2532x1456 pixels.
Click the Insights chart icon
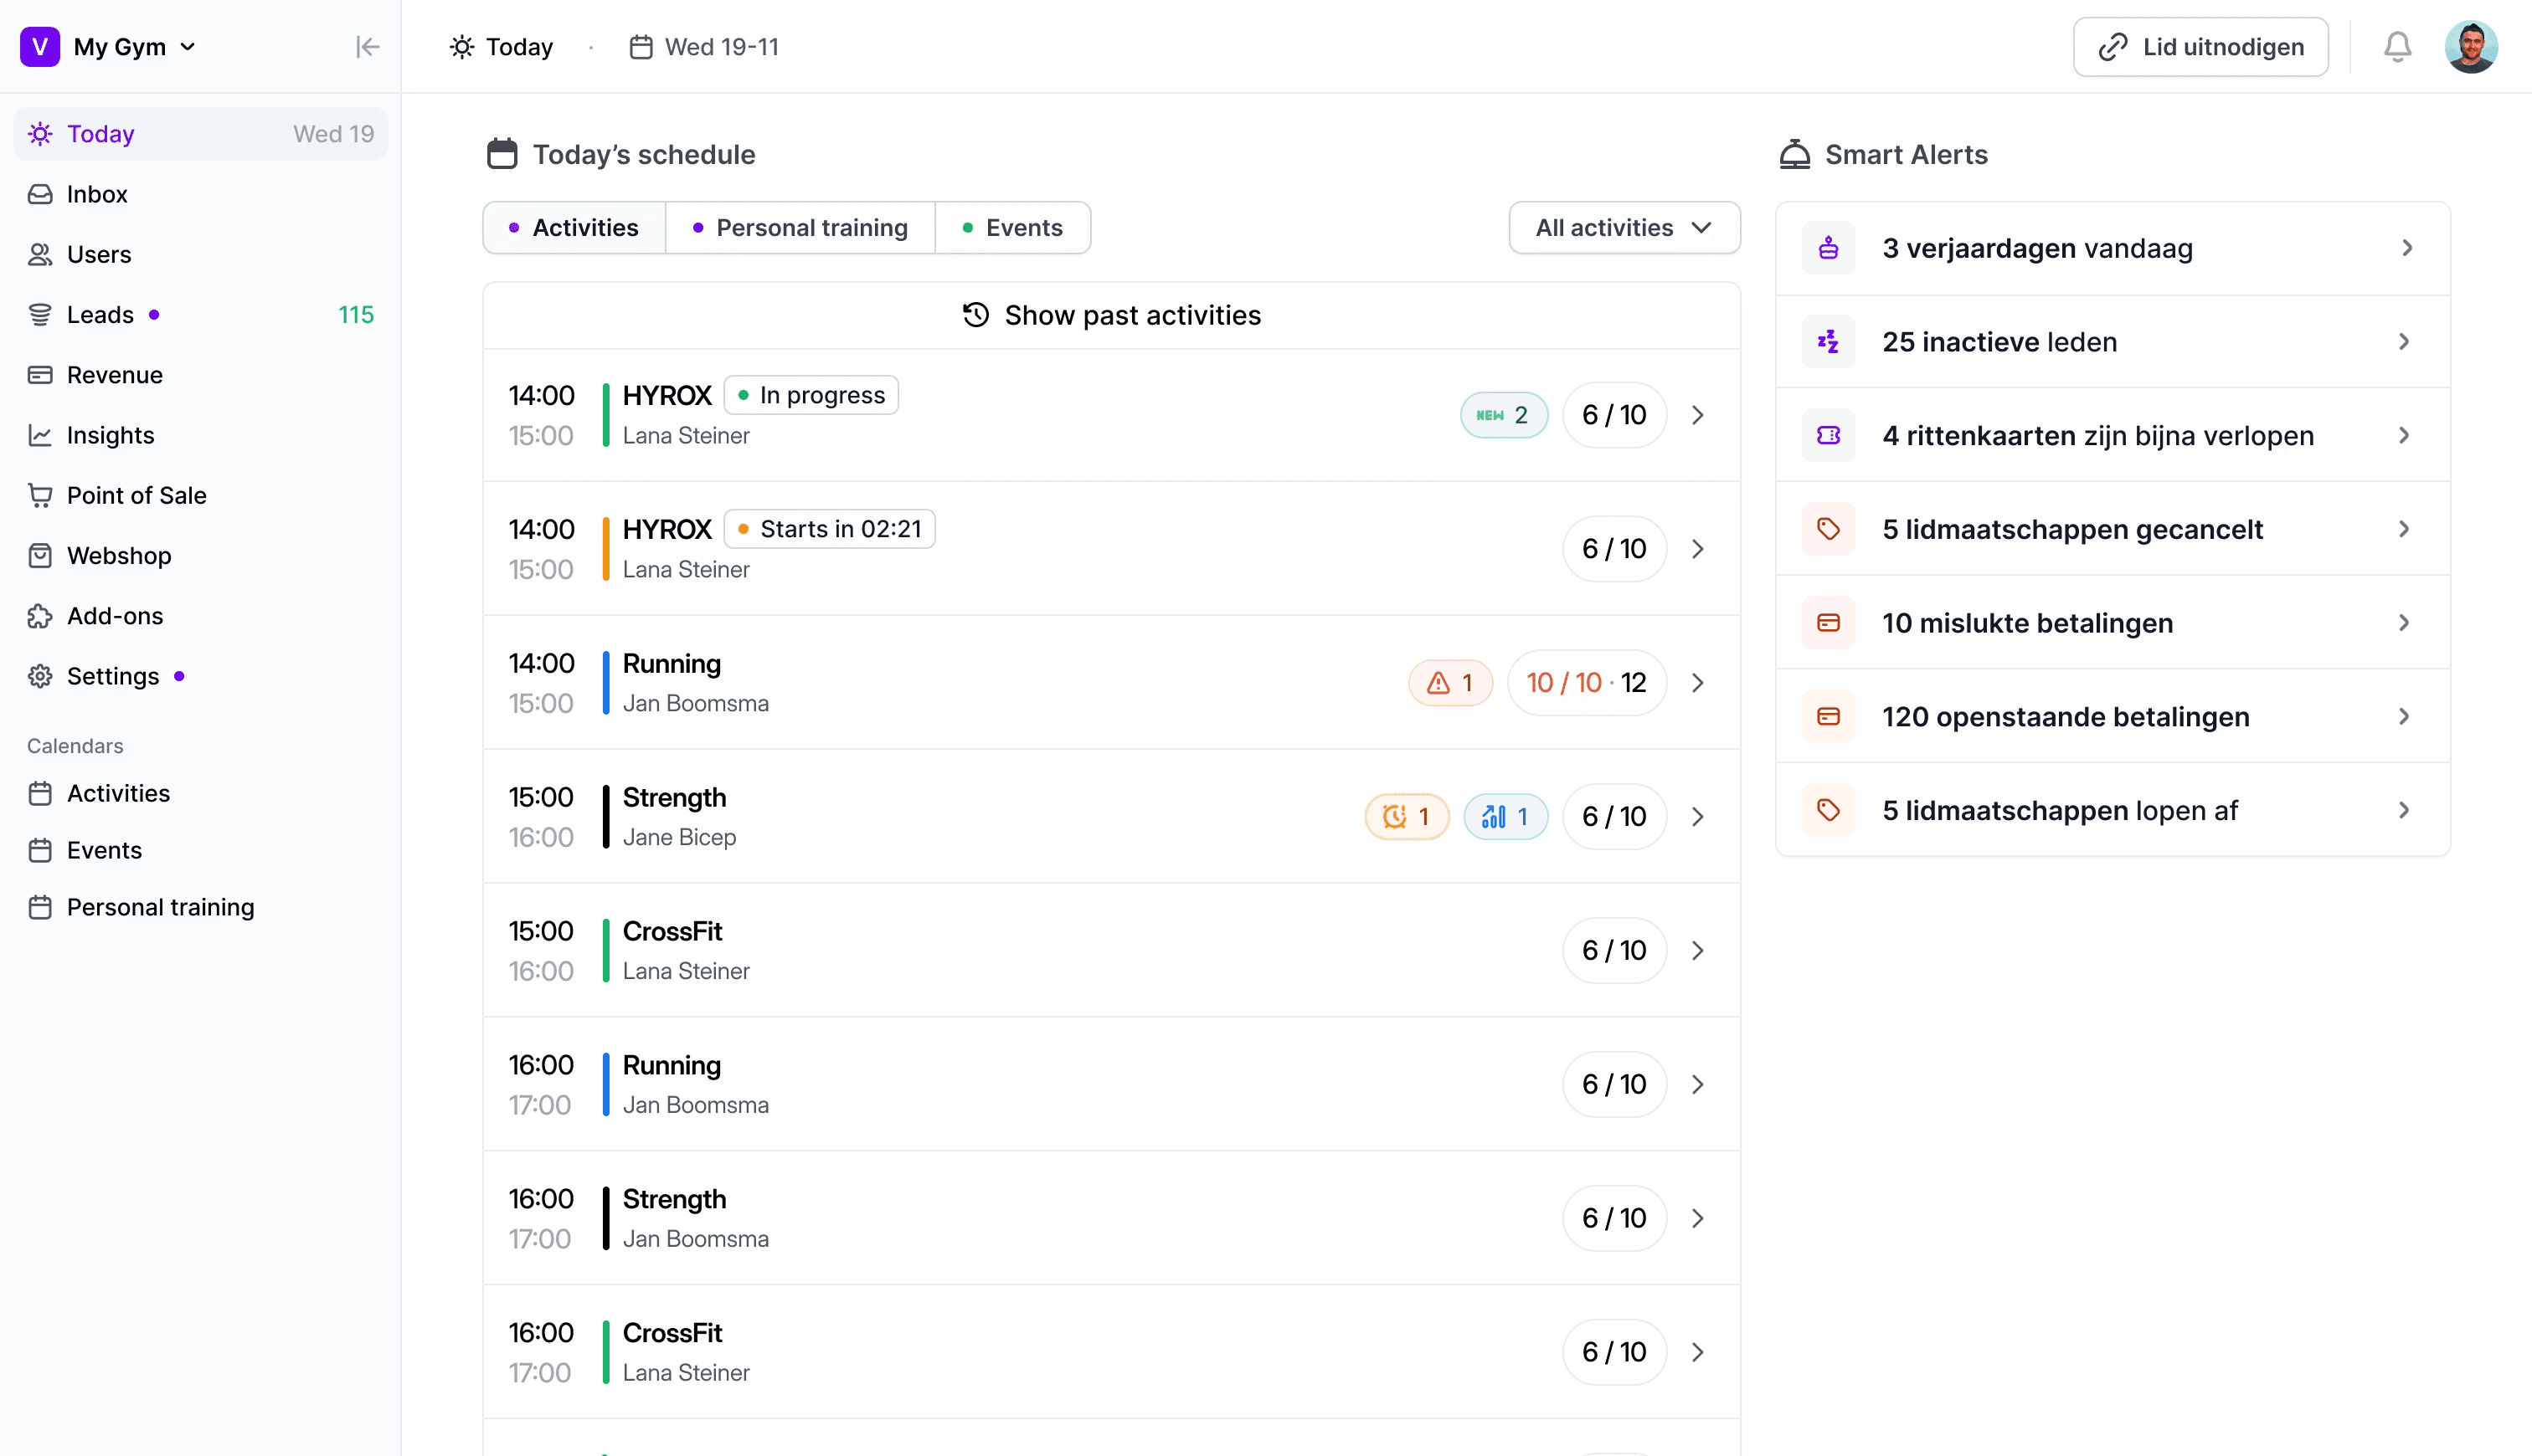tap(40, 435)
